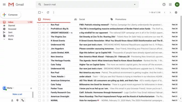This screenshot has height=104, width=182.
Task: Open the Support help icon
Action: [x=164, y=4]
